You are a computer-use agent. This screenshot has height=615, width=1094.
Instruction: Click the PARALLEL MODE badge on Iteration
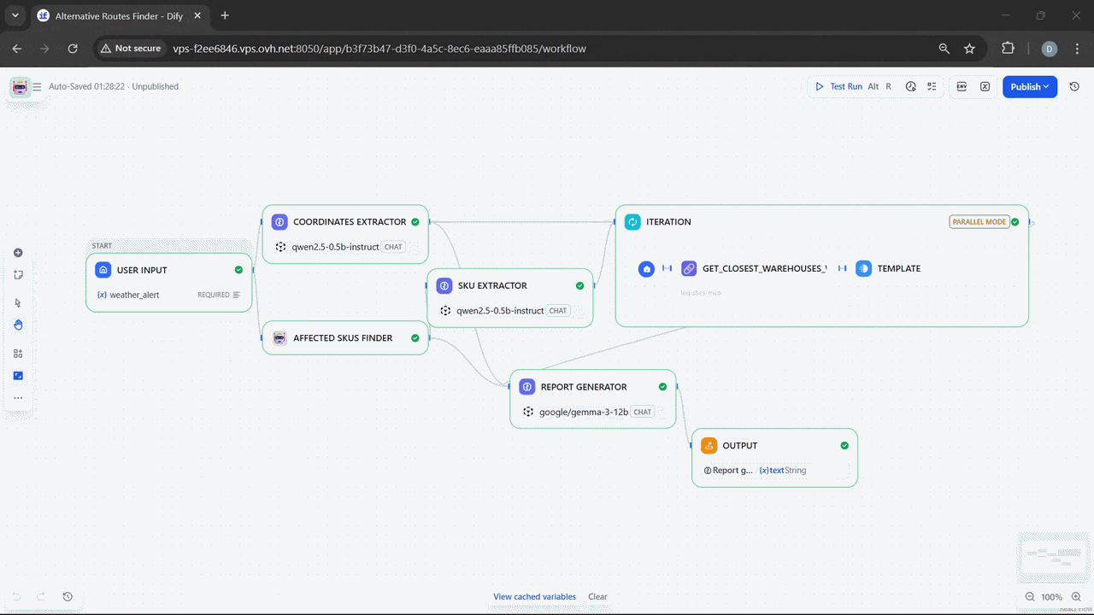point(979,221)
